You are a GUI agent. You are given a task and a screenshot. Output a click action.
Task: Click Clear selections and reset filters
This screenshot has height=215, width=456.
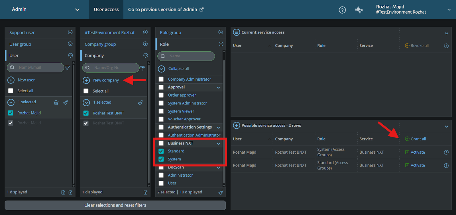pos(115,205)
